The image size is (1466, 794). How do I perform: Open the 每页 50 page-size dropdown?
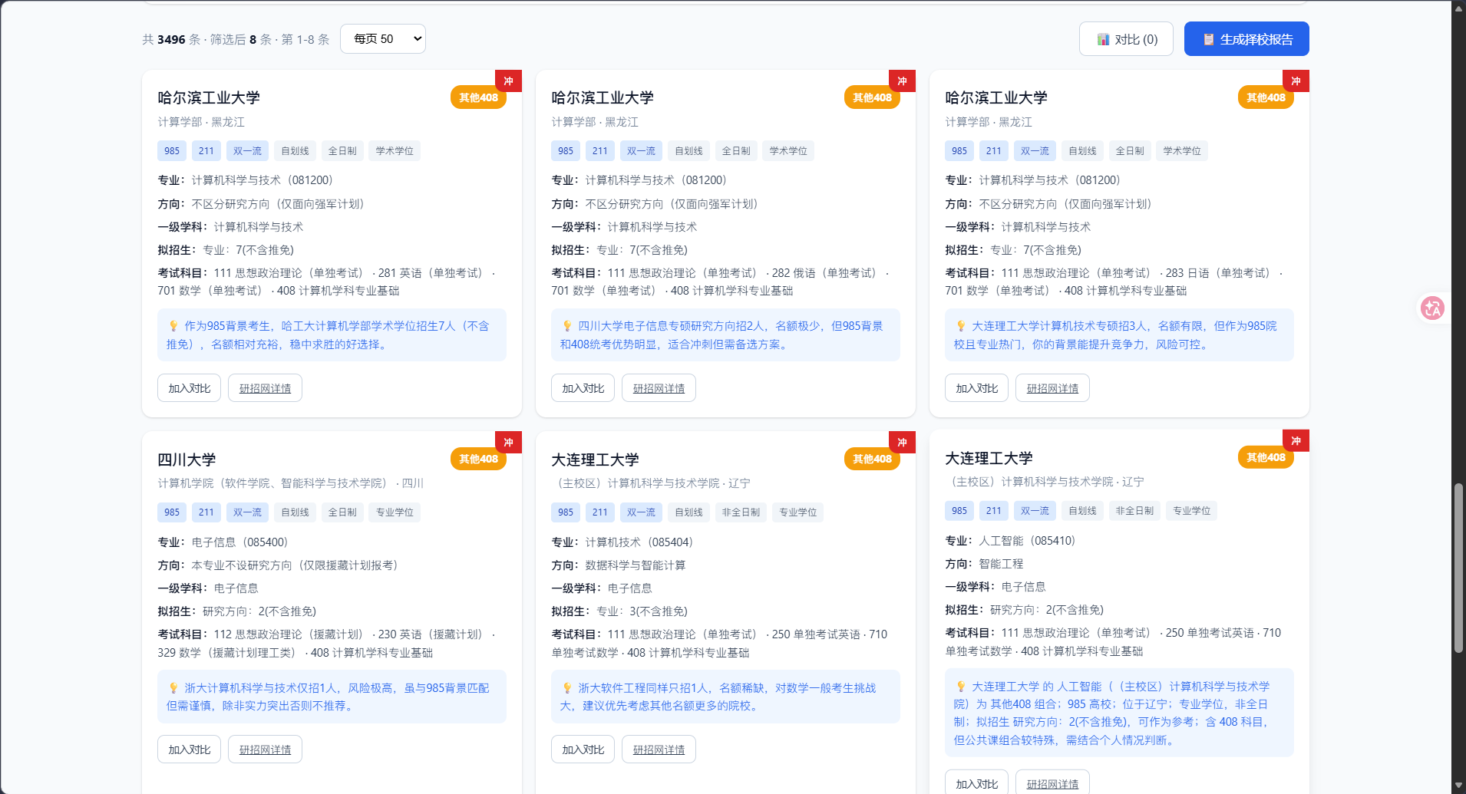[x=383, y=39]
